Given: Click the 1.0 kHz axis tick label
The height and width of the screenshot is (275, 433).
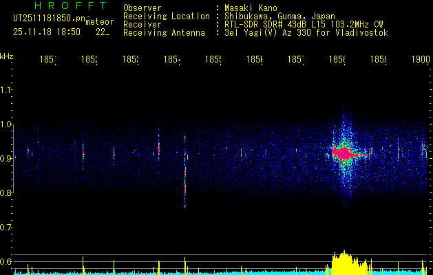Looking at the screenshot, I should [6, 124].
